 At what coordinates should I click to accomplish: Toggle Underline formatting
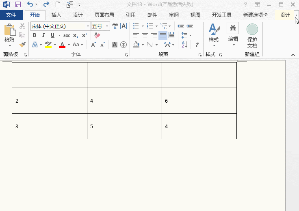(x=52, y=35)
